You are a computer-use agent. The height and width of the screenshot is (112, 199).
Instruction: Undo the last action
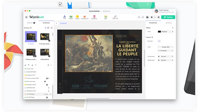[139, 17]
